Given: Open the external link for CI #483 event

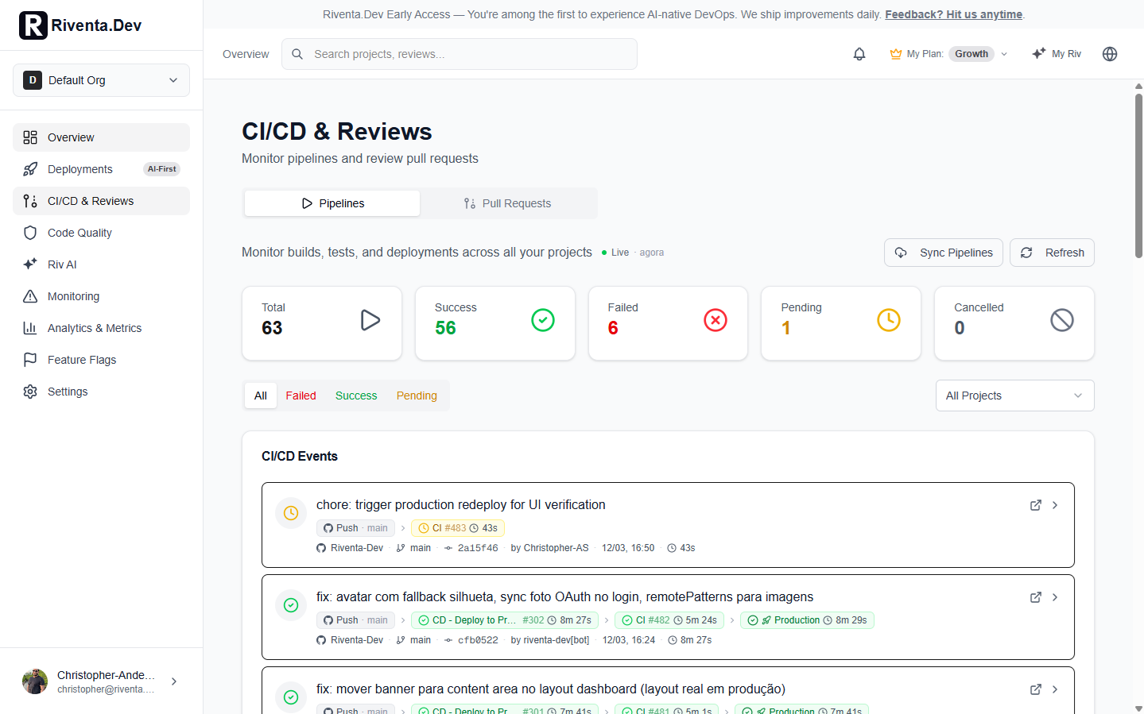Looking at the screenshot, I should tap(1035, 504).
